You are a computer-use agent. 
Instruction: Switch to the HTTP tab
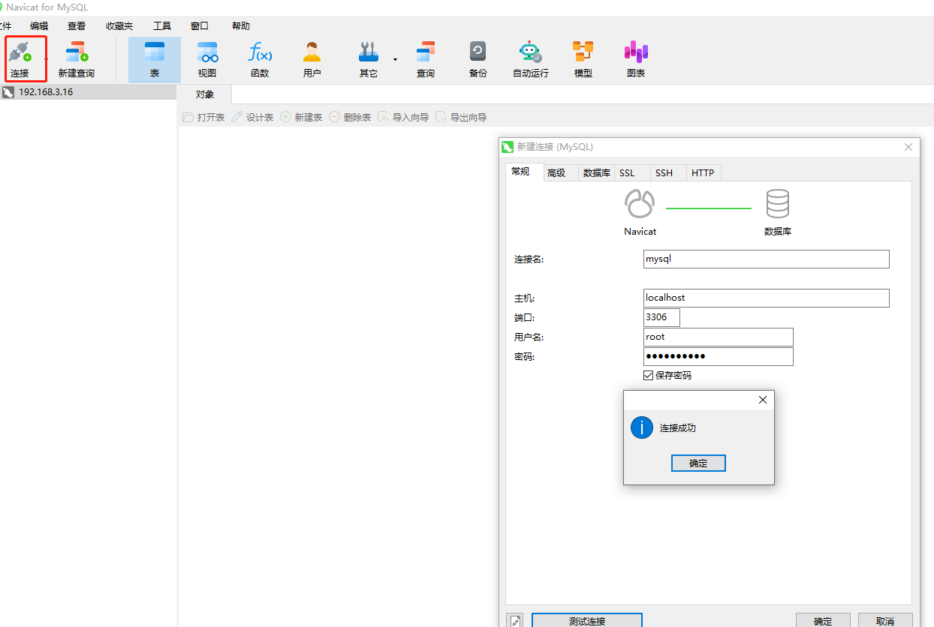703,173
